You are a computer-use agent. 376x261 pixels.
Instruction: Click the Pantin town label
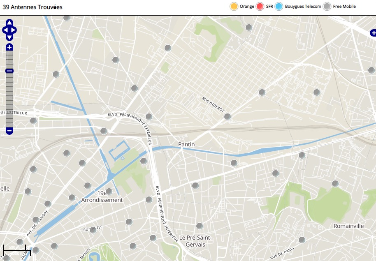186,144
